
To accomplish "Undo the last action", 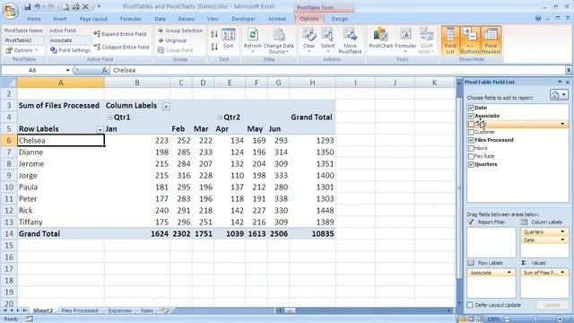I will pos(37,6).
